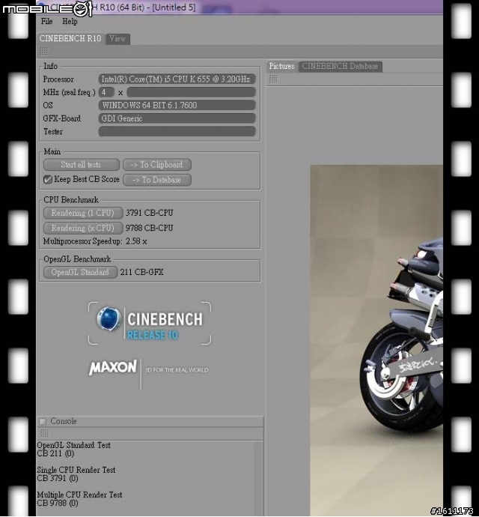Run the Rendering (x CPU) test

83,228
